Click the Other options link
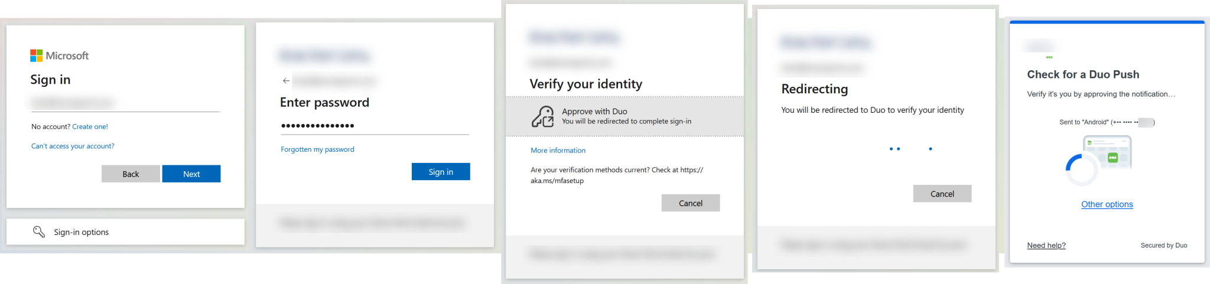The height and width of the screenshot is (284, 1210). click(x=1107, y=204)
